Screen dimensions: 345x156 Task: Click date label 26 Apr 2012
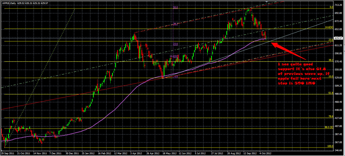coord(153,153)
